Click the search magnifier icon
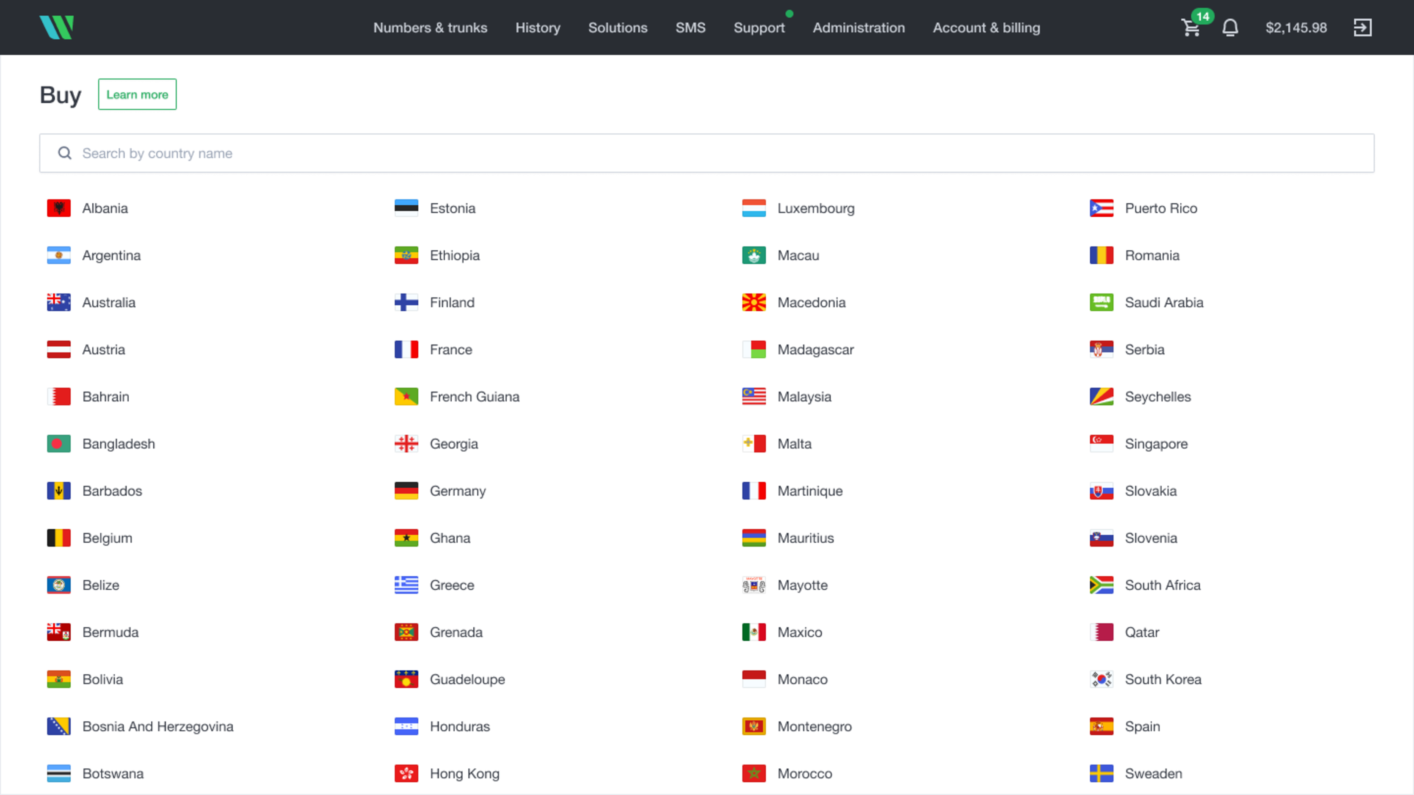Viewport: 1414px width, 795px height. (x=65, y=153)
